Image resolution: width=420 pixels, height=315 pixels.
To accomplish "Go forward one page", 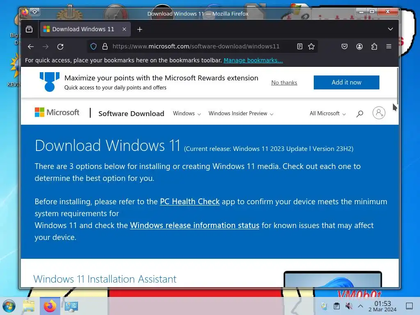I will pos(46,47).
